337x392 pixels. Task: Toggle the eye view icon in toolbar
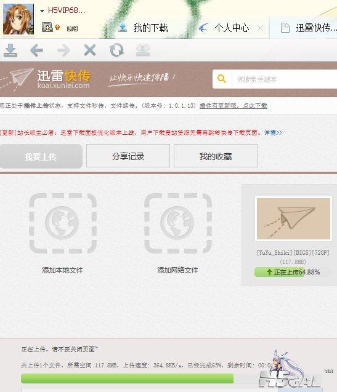point(143,50)
